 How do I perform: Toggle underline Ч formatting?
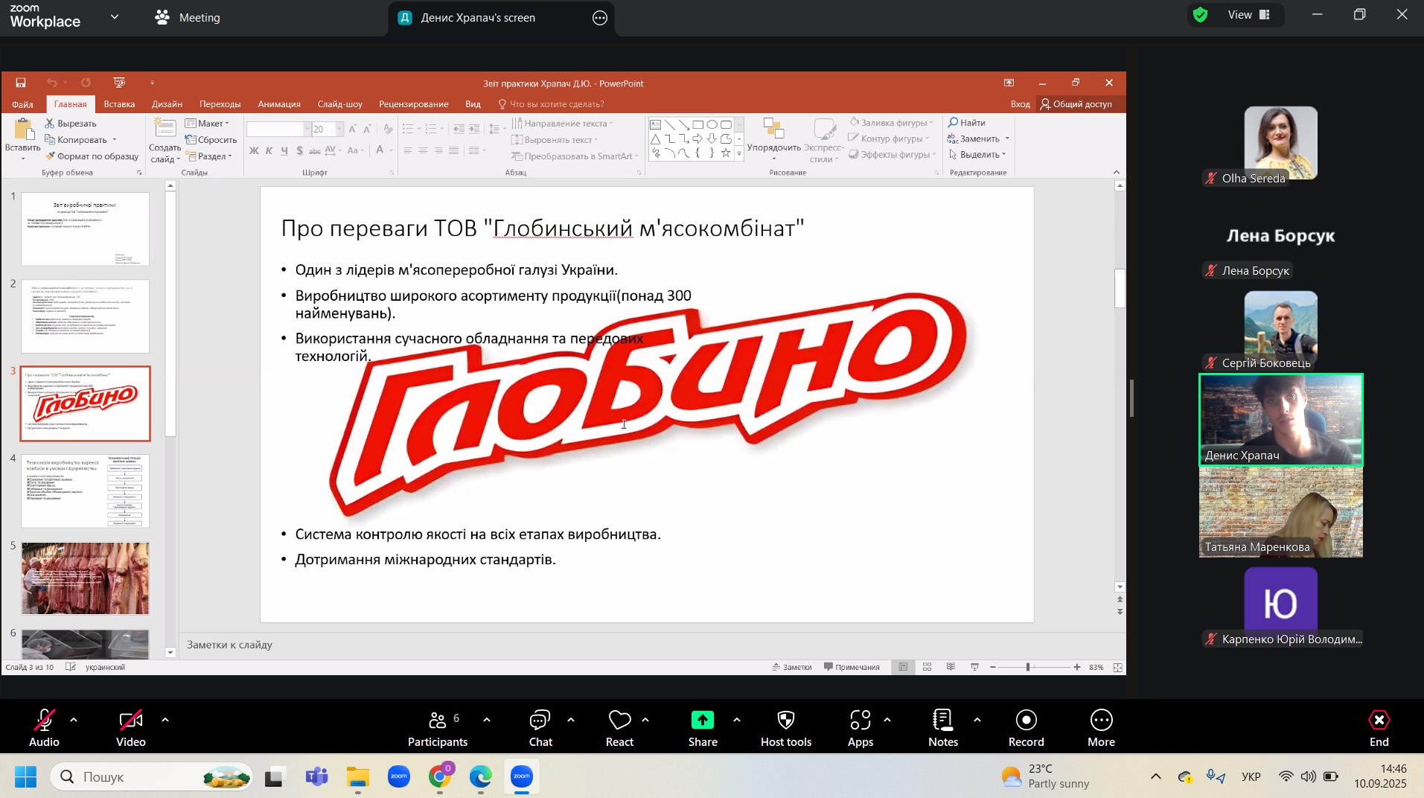[284, 150]
